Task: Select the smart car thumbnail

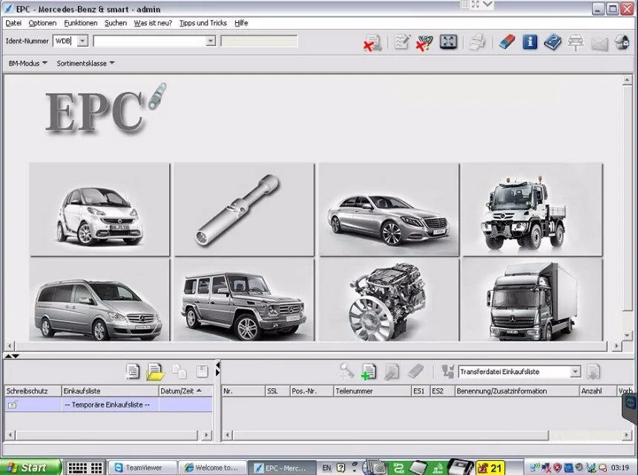Action: [99, 209]
